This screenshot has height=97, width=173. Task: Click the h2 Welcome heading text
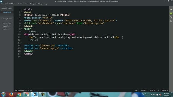(x=49, y=34)
